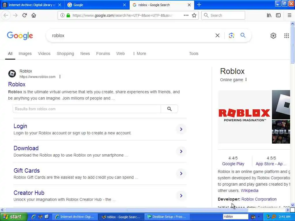
Task: Click the Results from roblox.com input field
Action: (x=87, y=109)
